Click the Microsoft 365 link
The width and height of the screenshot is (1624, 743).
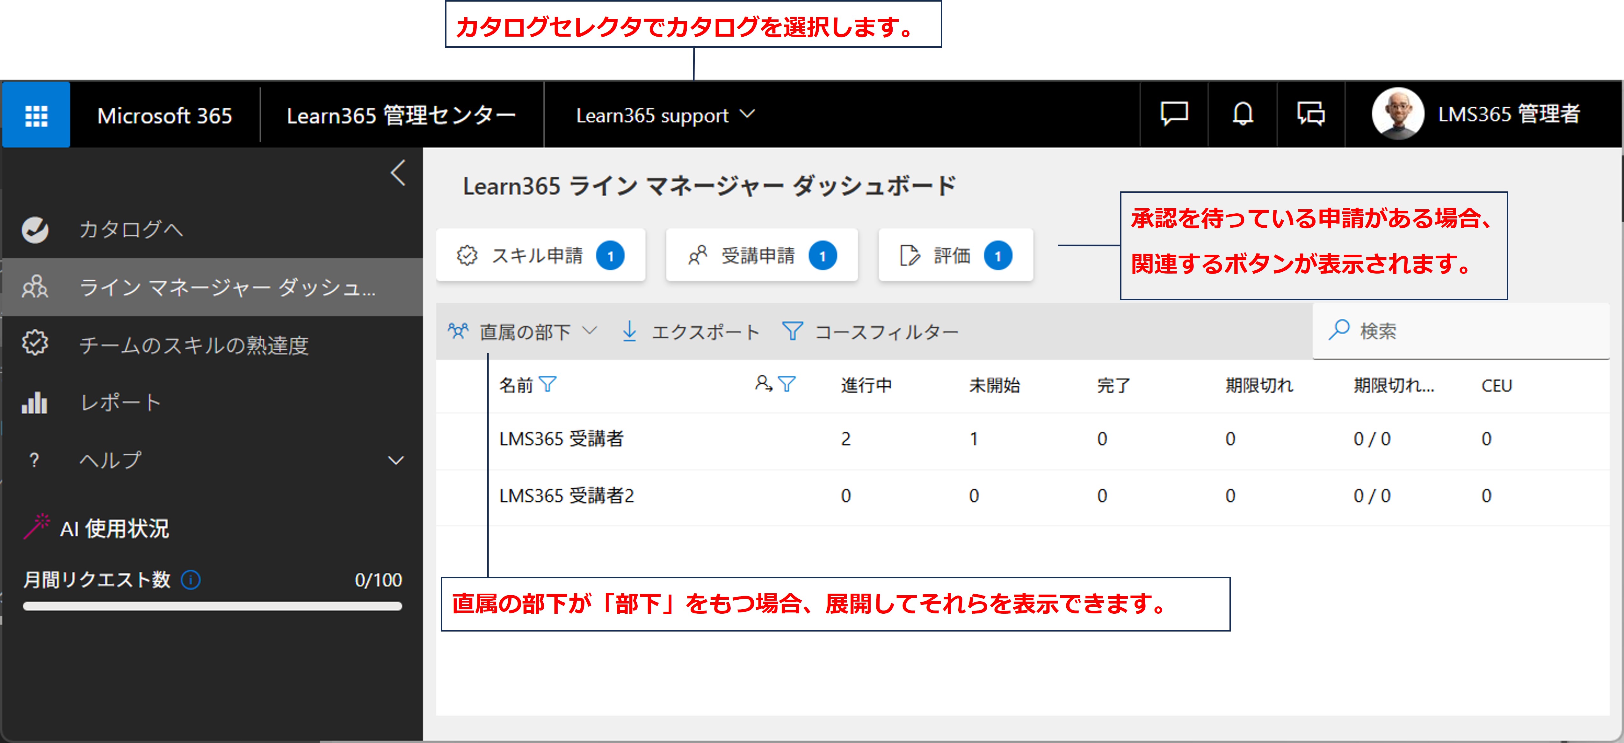164,115
